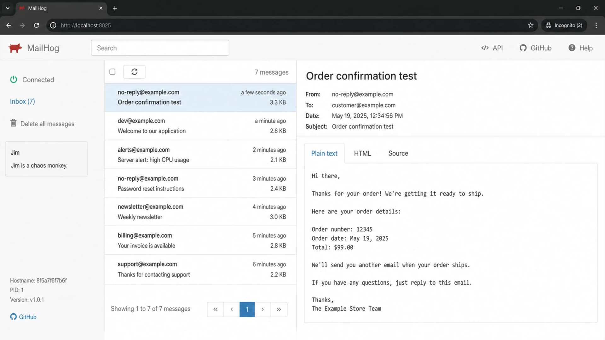This screenshot has height=340, width=605.
Task: Click the 7 messages count text
Action: [x=272, y=72]
